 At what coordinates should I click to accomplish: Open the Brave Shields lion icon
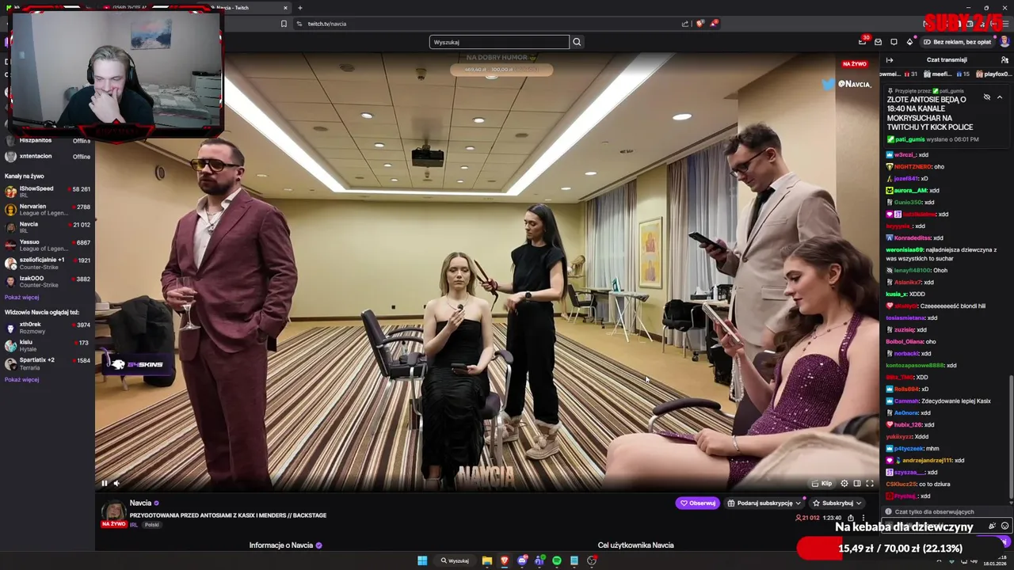(x=700, y=24)
